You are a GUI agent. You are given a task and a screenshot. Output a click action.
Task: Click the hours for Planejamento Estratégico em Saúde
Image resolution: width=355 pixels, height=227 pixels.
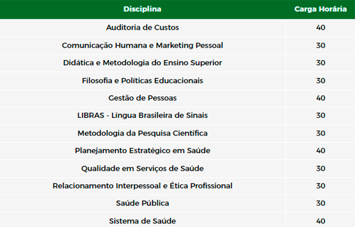320,151
